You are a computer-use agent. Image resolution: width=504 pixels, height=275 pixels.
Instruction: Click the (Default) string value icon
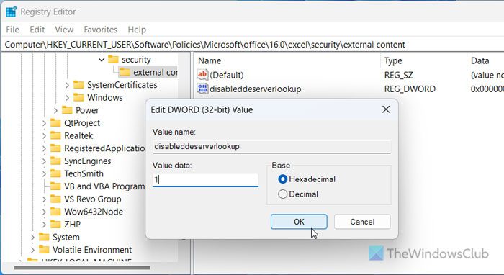point(202,75)
